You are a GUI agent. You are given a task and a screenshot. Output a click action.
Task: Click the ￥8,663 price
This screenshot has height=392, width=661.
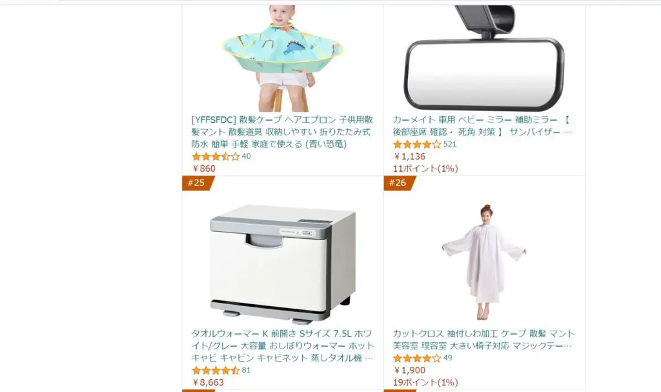pos(208,382)
